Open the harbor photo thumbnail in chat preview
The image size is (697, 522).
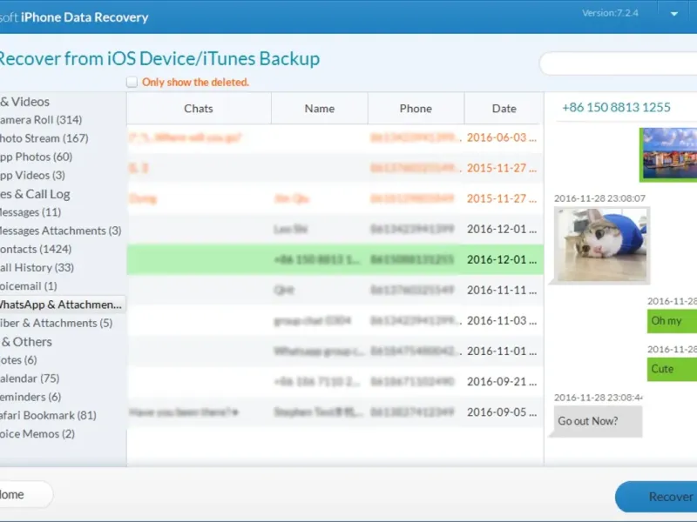click(668, 154)
